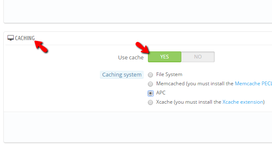272x153 pixels.
Task: Click the red arrow pointing at YES
Action: pyautogui.click(x=142, y=48)
